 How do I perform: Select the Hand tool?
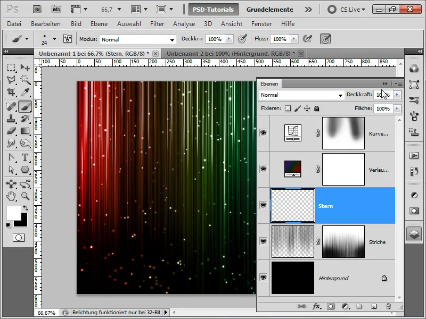pos(11,196)
